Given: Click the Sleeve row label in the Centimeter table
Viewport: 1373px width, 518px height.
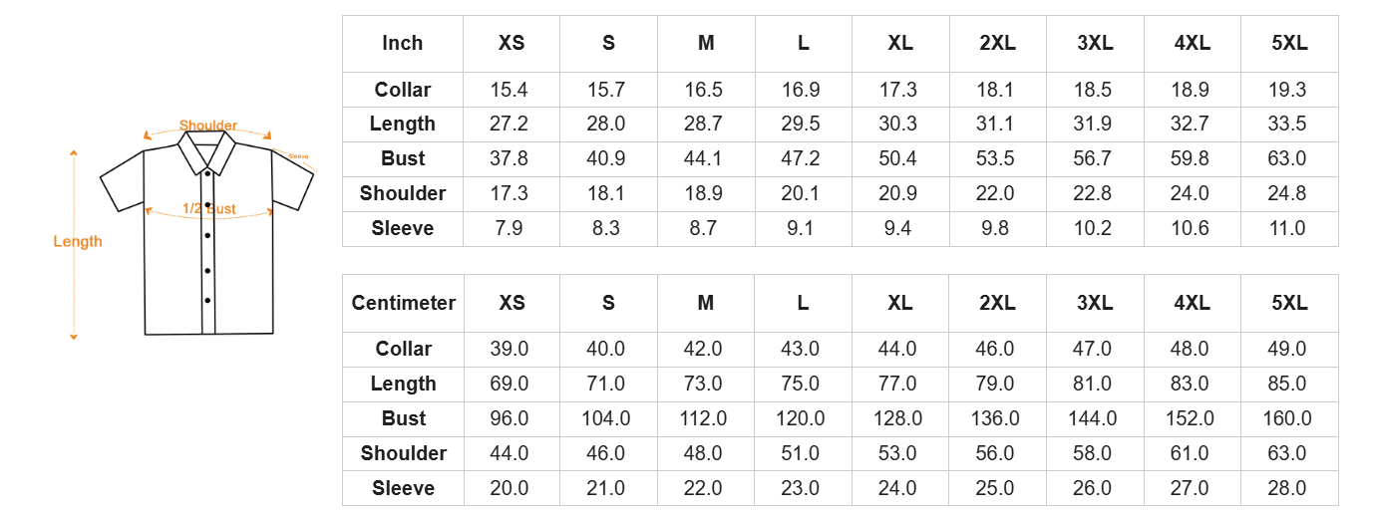Looking at the screenshot, I should (x=403, y=488).
